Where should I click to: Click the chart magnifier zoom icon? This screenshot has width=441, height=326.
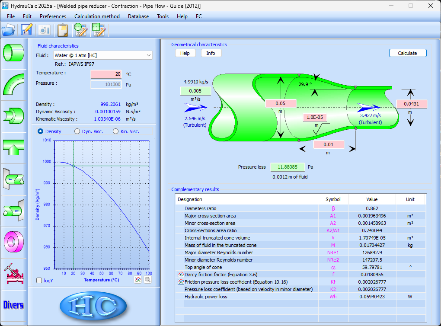(x=147, y=280)
